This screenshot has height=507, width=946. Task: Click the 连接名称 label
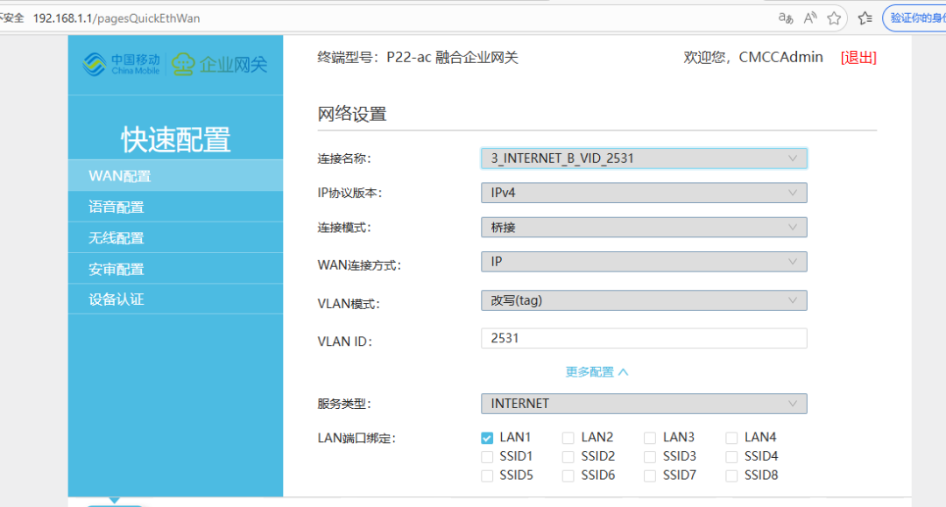click(344, 158)
